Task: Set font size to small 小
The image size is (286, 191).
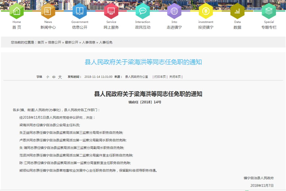Action: 48,77
